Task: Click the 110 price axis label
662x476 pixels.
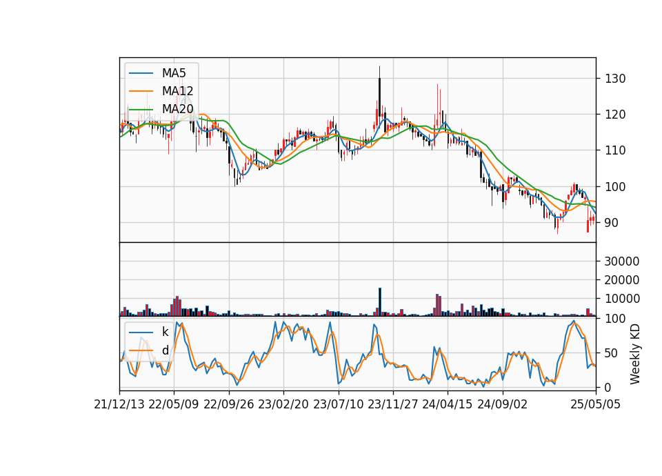Action: tap(615, 150)
